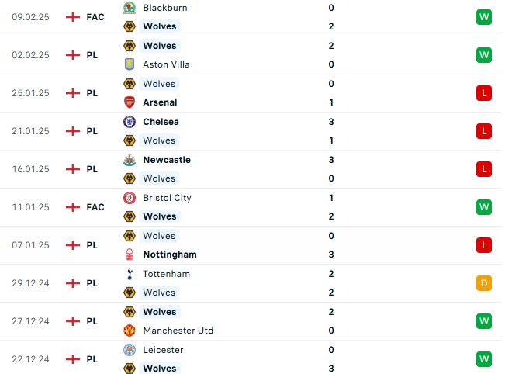Image resolution: width=505 pixels, height=374 pixels.
Task: Click the Manchester Utd crest icon
Action: (x=130, y=331)
